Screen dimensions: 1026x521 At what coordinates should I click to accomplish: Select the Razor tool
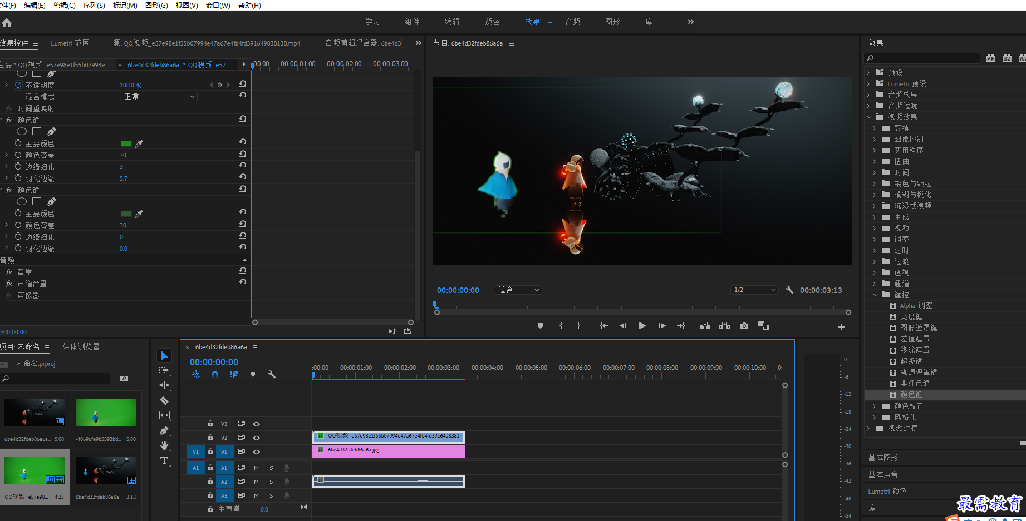[x=164, y=400]
